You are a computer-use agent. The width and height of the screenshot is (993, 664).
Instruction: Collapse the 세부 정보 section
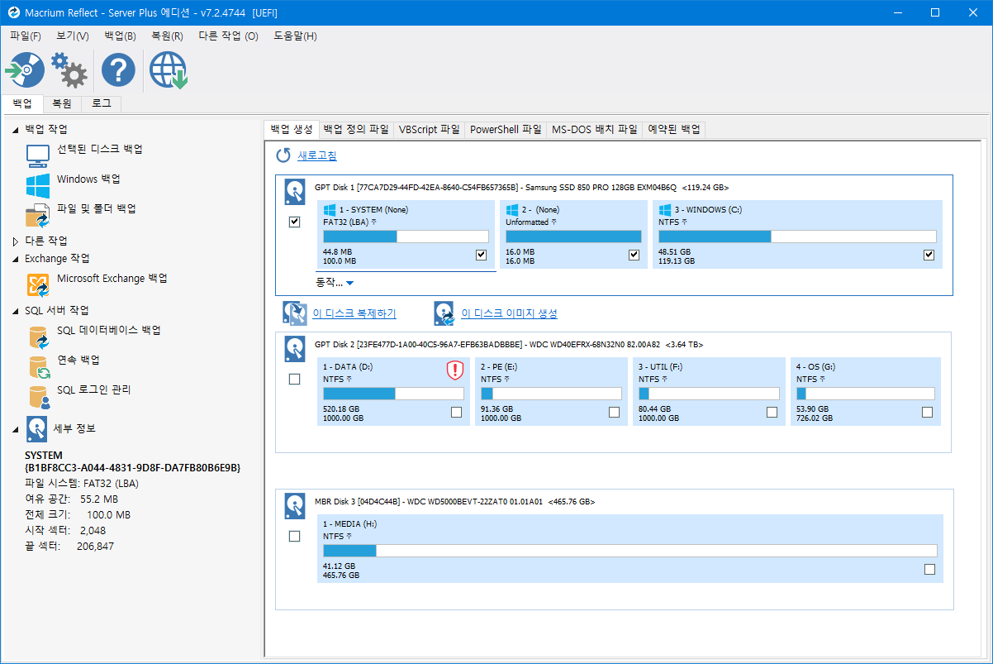(15, 429)
